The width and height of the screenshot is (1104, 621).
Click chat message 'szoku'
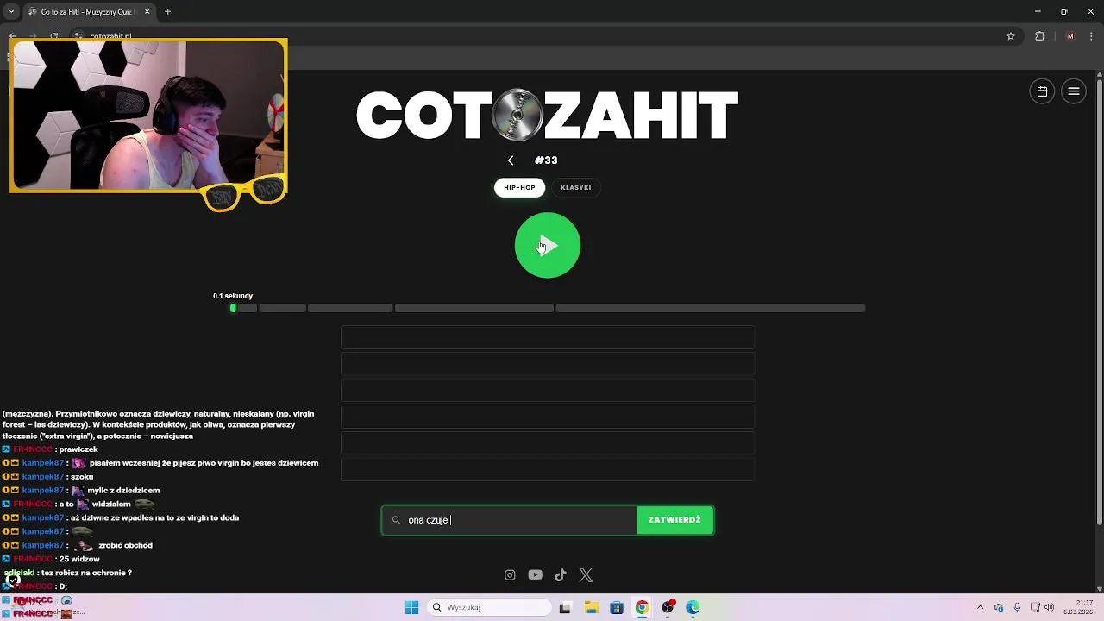click(82, 477)
